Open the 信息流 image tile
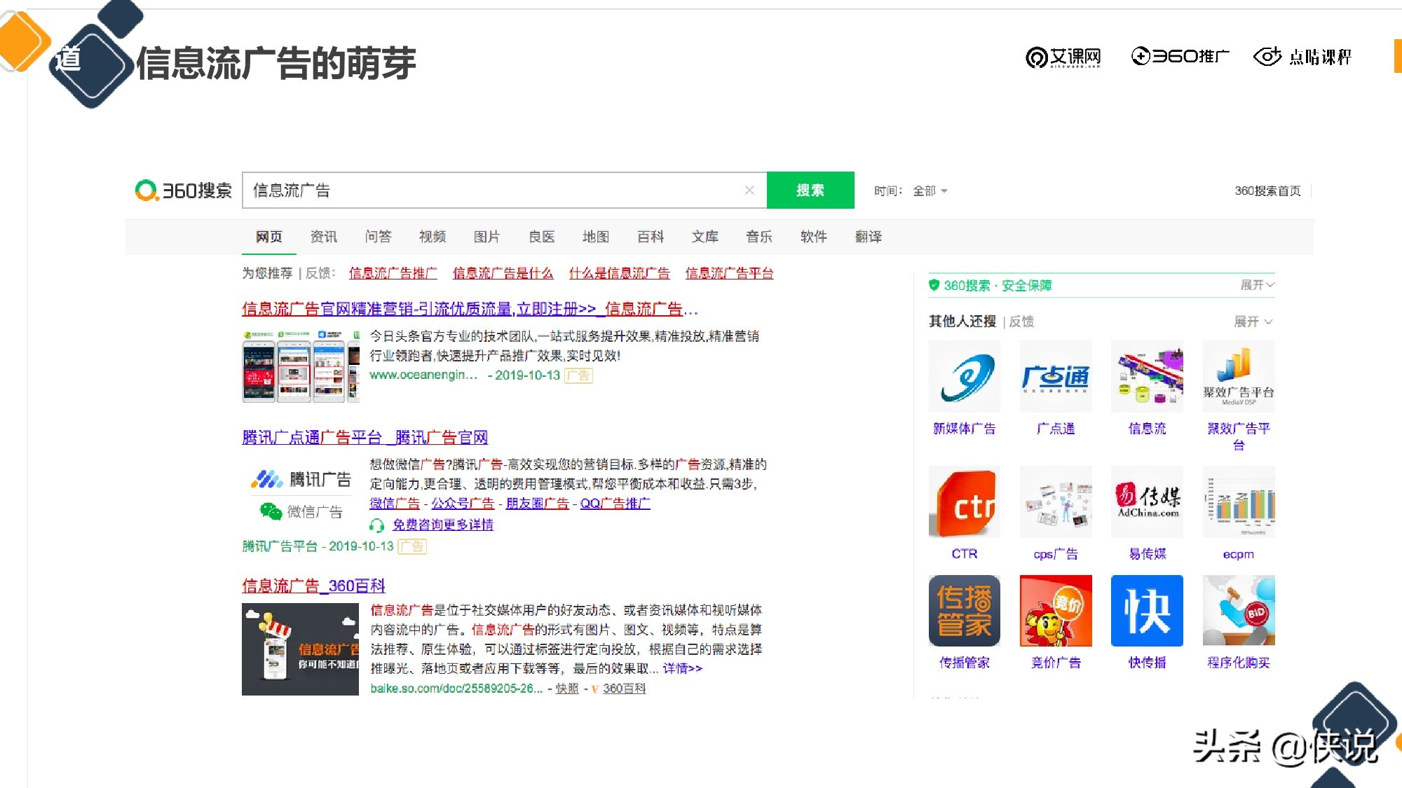Image resolution: width=1402 pixels, height=788 pixels. click(1148, 376)
